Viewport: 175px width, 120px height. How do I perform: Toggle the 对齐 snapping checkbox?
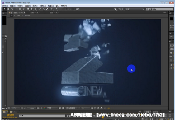pos(74,9)
